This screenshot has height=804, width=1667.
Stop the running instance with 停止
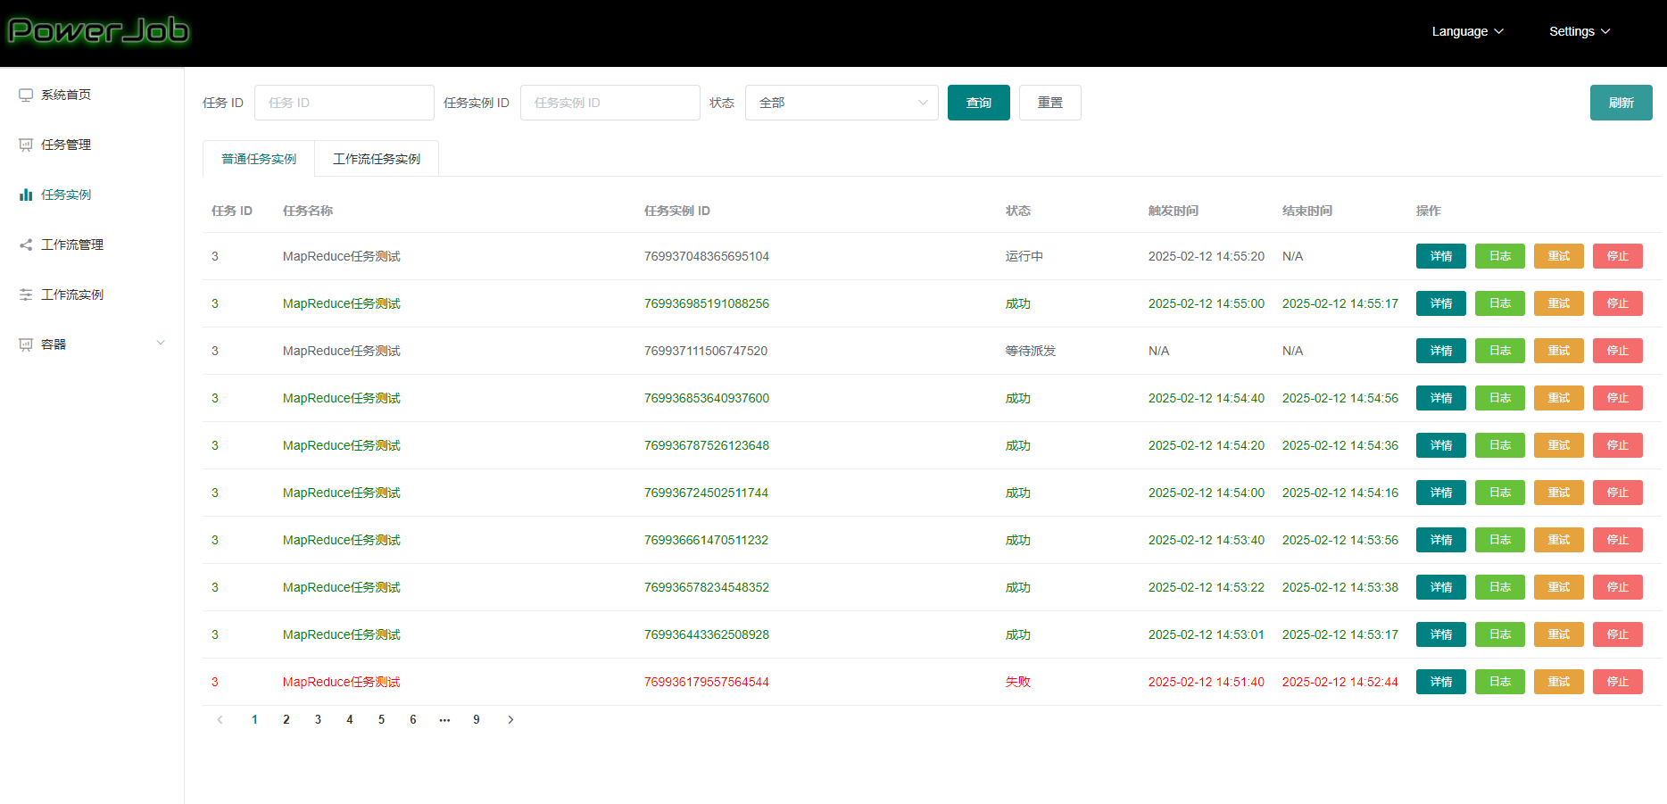pyautogui.click(x=1617, y=256)
